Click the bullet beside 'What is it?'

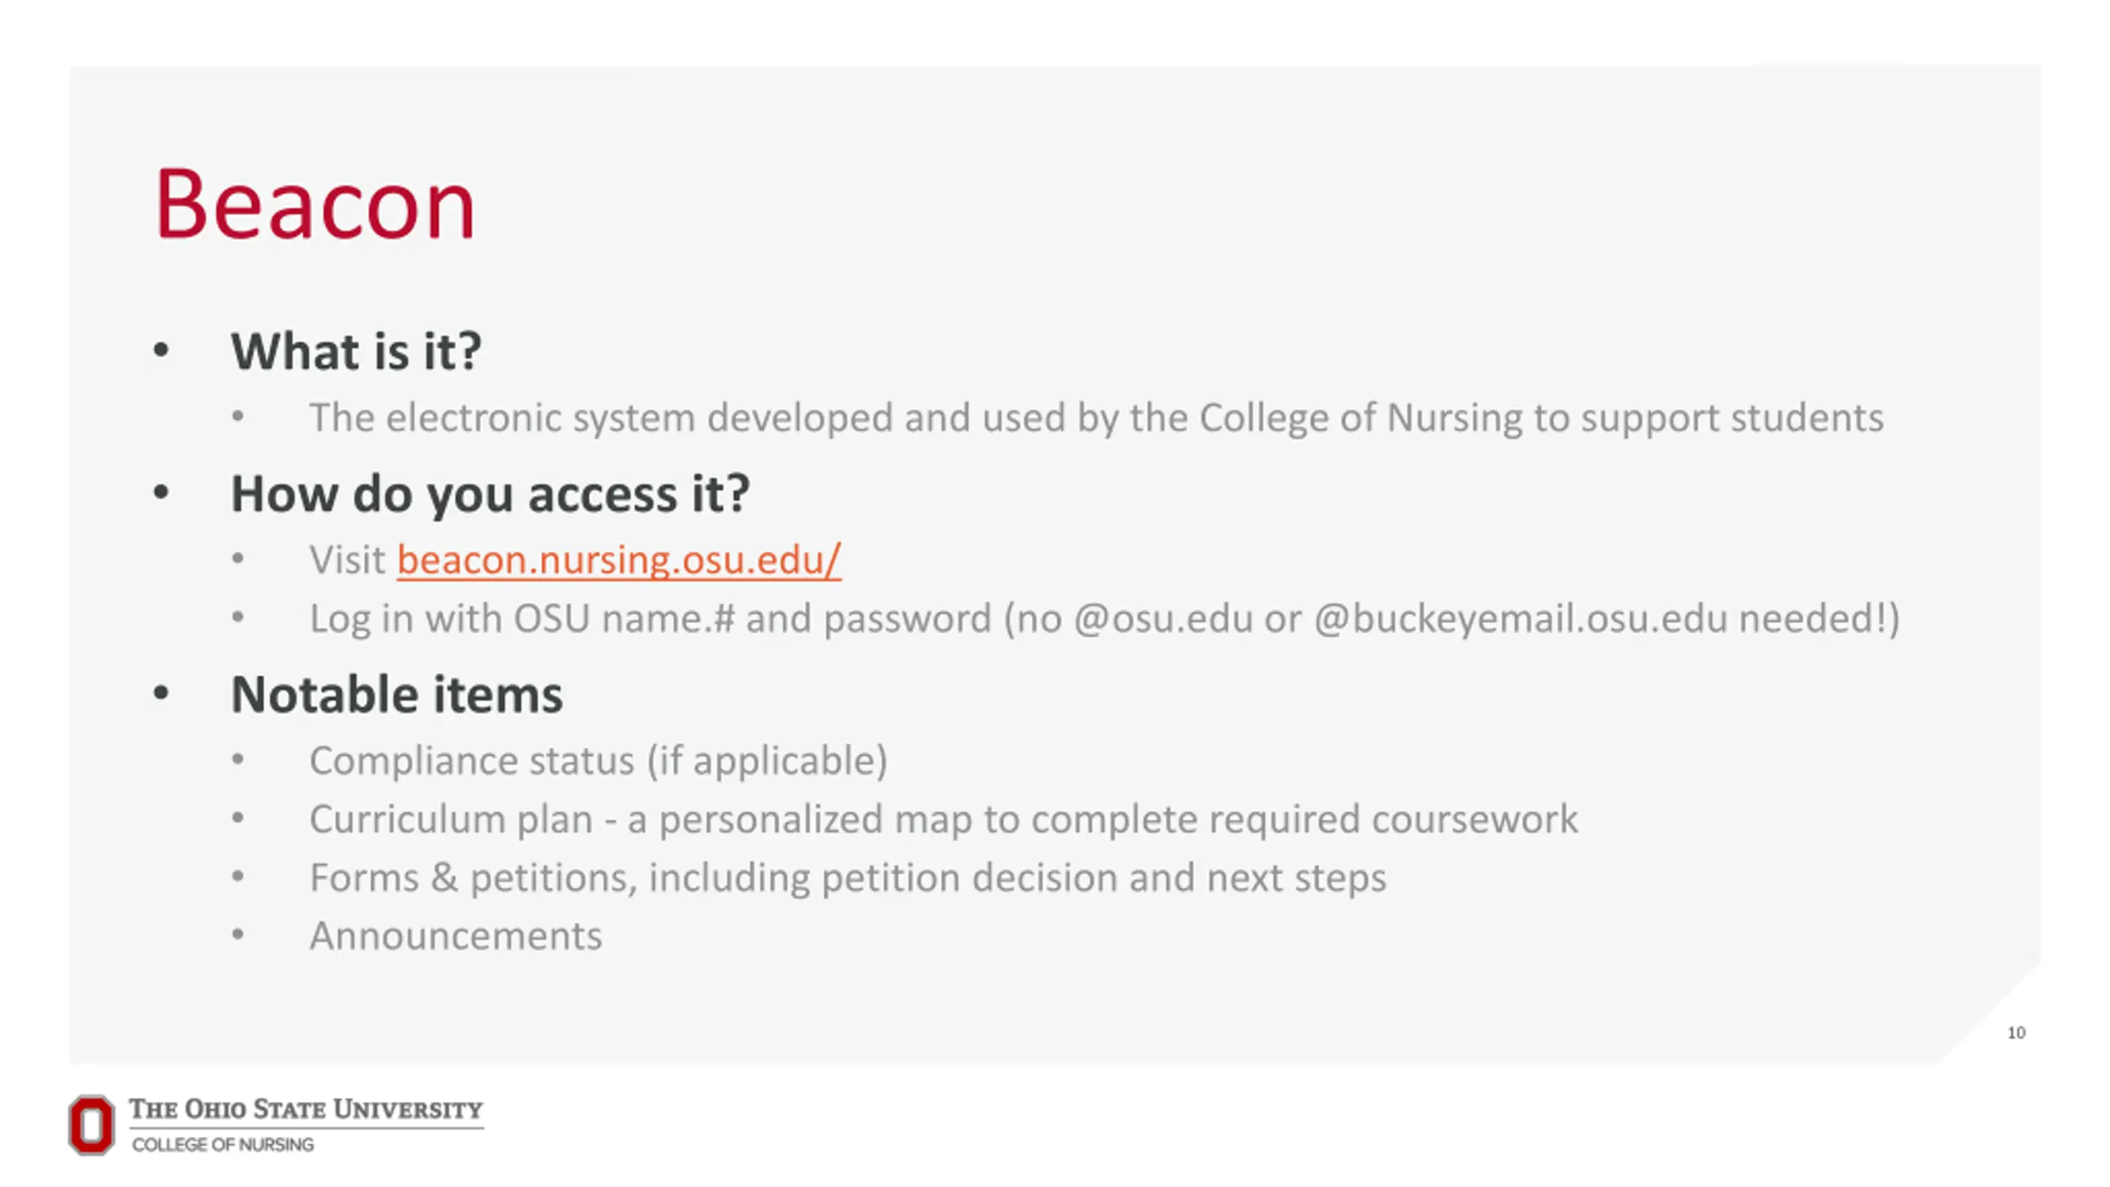pyautogui.click(x=162, y=351)
